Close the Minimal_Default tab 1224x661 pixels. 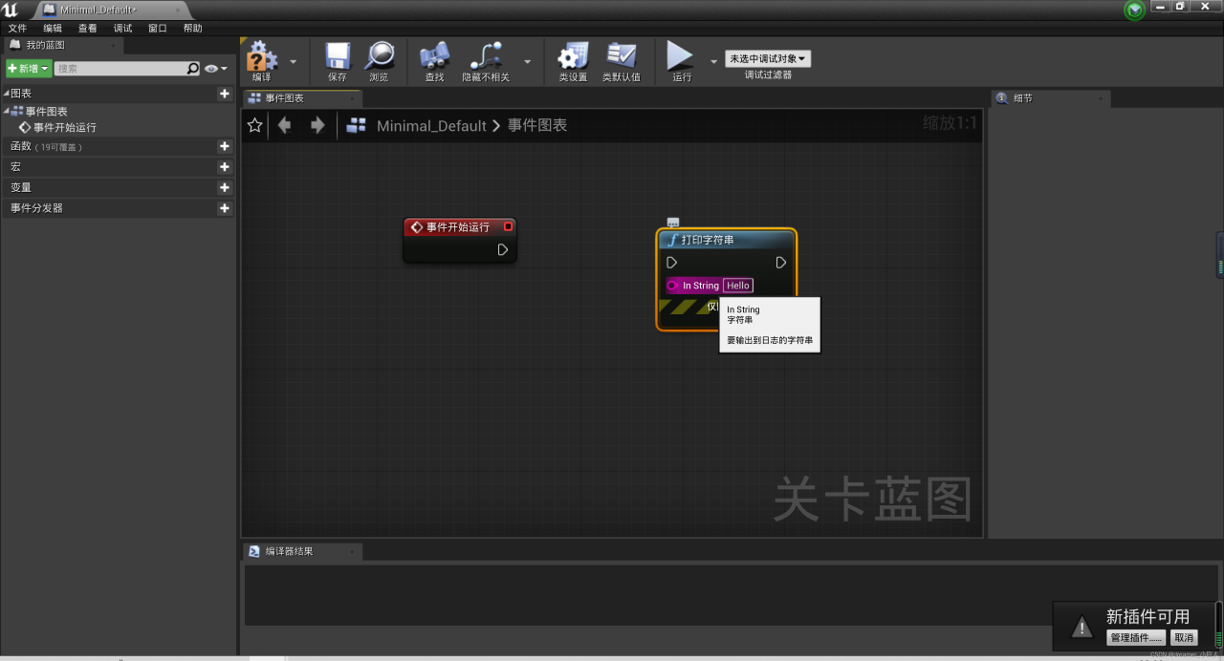click(x=178, y=10)
